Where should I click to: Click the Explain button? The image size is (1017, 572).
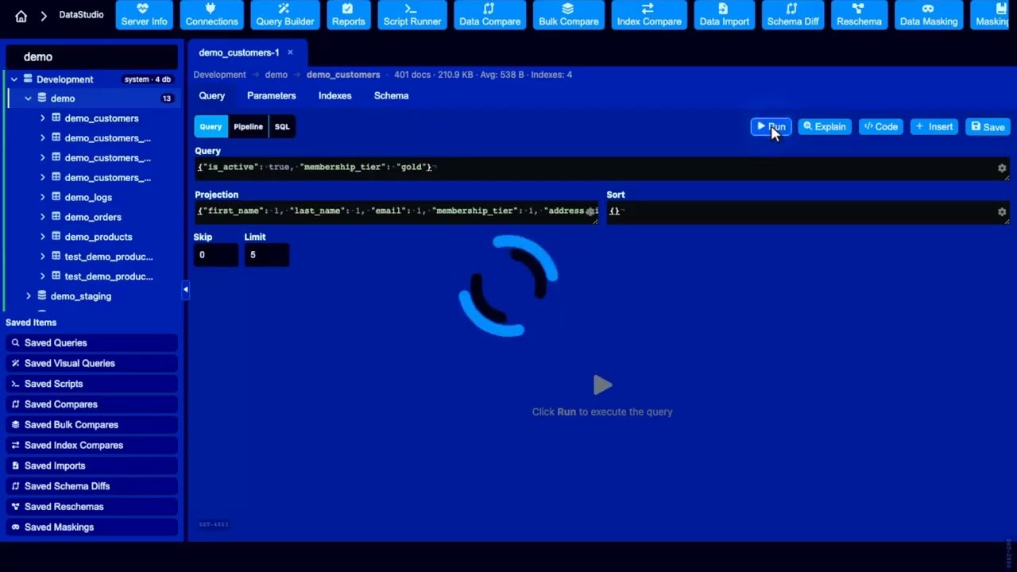click(x=824, y=126)
